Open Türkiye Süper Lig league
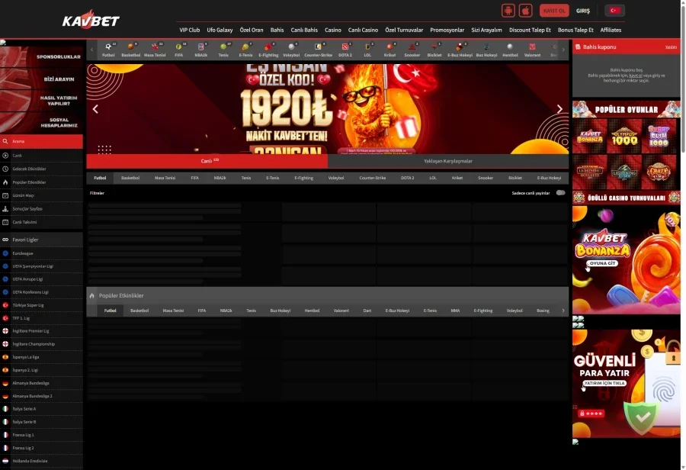 pyautogui.click(x=42, y=305)
